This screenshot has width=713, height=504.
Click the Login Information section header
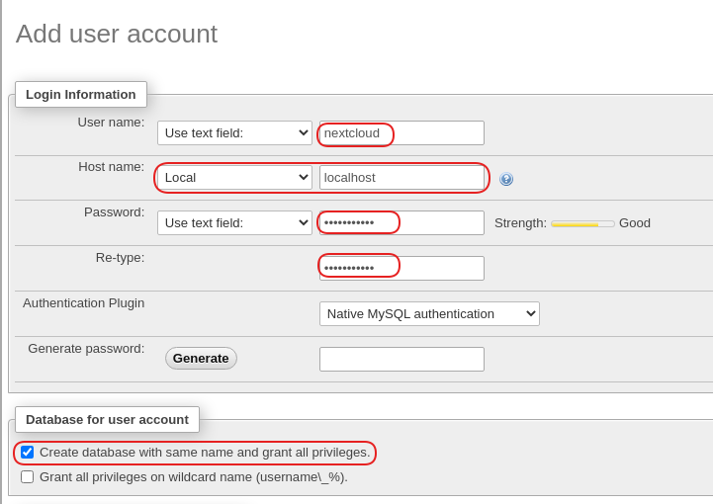coord(81,95)
